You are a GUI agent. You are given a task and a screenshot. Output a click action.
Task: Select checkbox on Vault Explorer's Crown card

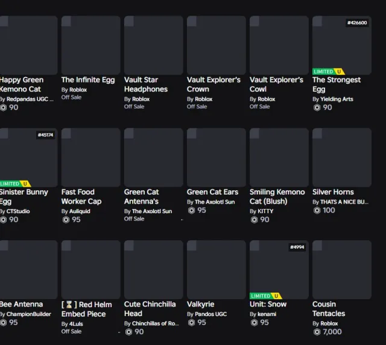192,21
